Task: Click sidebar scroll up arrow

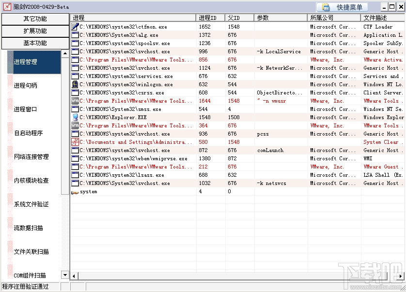Action: coord(65,54)
